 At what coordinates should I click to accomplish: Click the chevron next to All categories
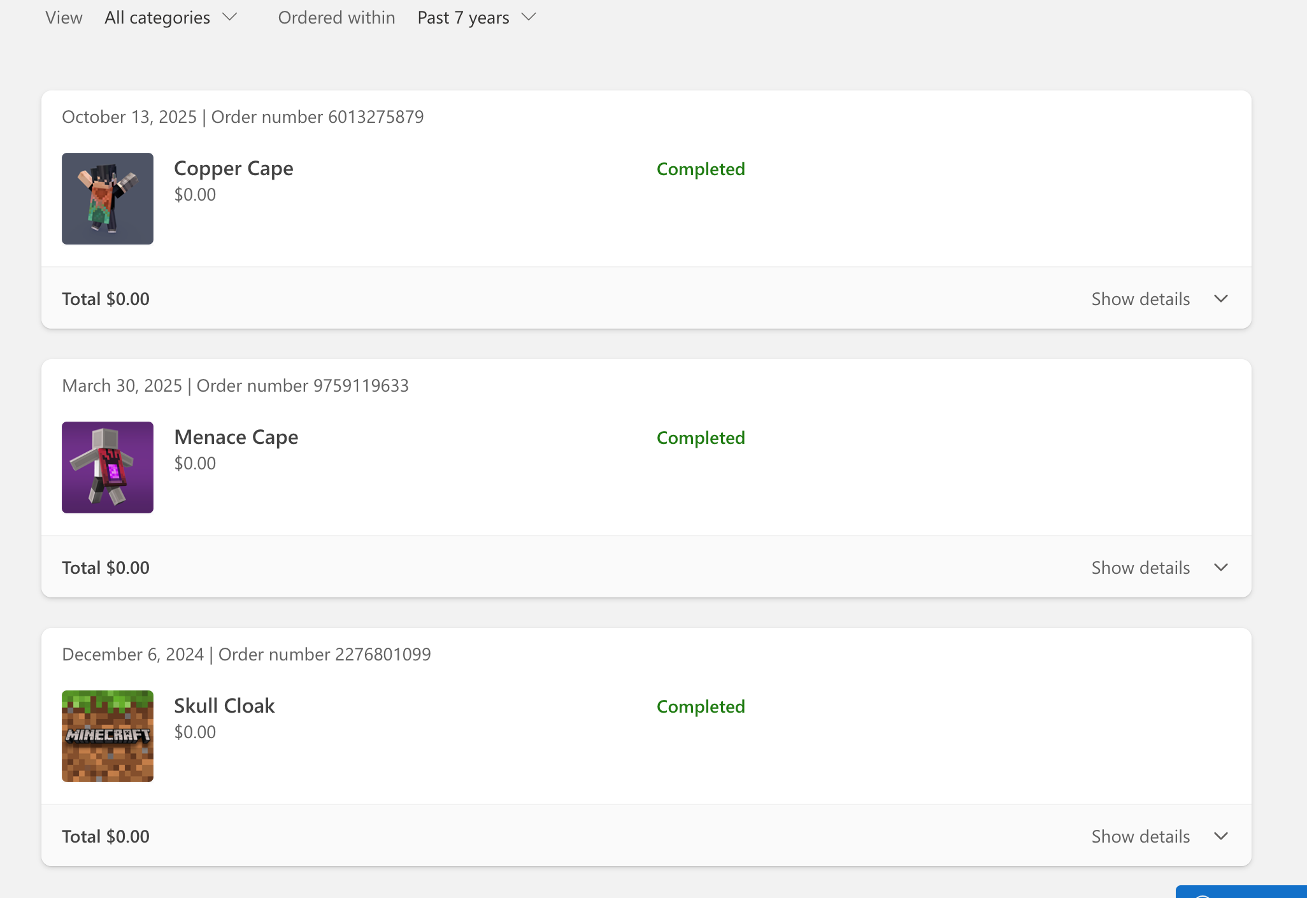click(231, 17)
